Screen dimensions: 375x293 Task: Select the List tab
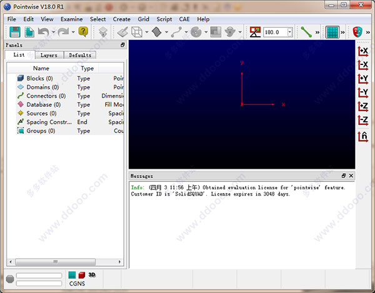[x=19, y=55]
